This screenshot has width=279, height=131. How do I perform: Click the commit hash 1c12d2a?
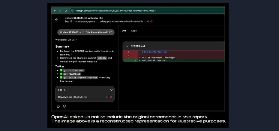tap(102, 58)
